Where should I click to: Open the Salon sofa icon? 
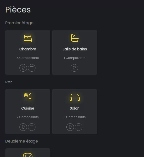click(75, 97)
